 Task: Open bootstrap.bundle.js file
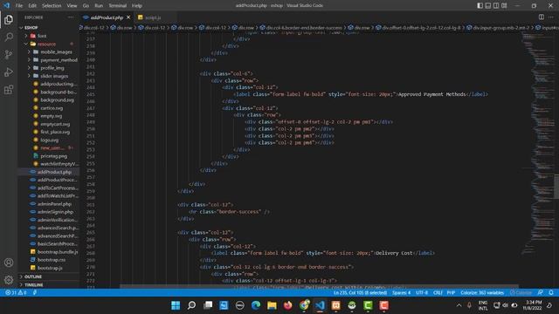pos(49,252)
